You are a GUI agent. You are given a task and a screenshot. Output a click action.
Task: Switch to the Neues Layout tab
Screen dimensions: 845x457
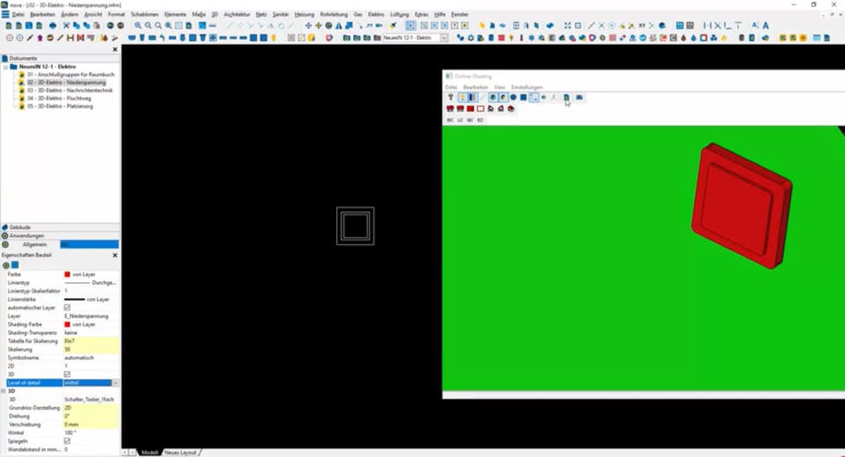point(180,453)
